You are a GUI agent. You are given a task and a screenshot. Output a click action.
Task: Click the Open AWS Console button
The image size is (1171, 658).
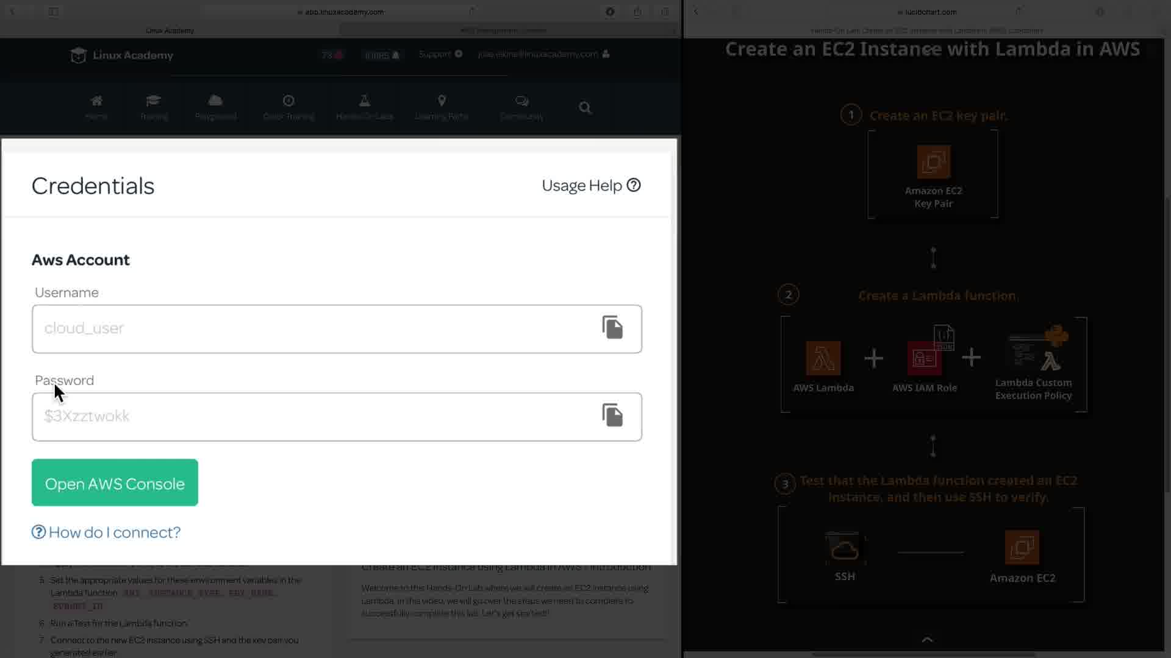click(115, 483)
